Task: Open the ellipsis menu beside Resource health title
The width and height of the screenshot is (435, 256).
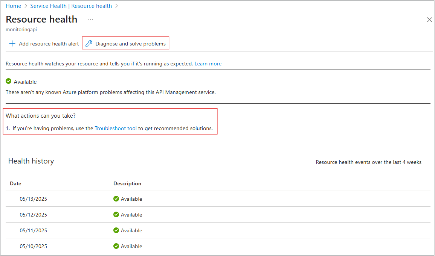Action: point(90,19)
